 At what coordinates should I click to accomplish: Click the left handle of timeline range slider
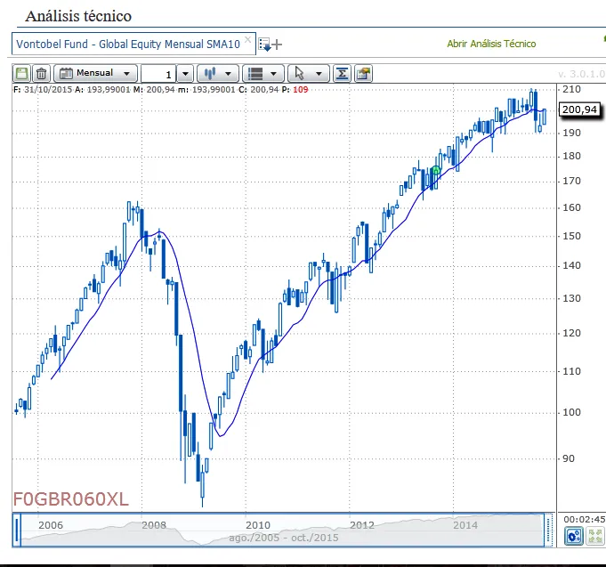[x=18, y=531]
